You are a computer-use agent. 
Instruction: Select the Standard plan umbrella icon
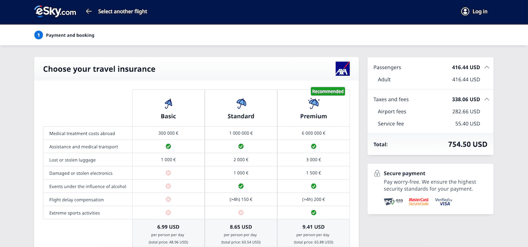(x=241, y=104)
